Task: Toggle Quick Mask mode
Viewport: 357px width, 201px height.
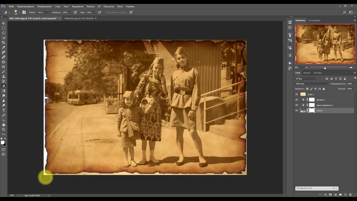Action: pyautogui.click(x=4, y=149)
